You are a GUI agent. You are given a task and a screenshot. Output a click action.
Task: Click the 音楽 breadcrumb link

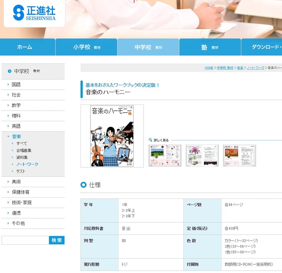point(240,68)
